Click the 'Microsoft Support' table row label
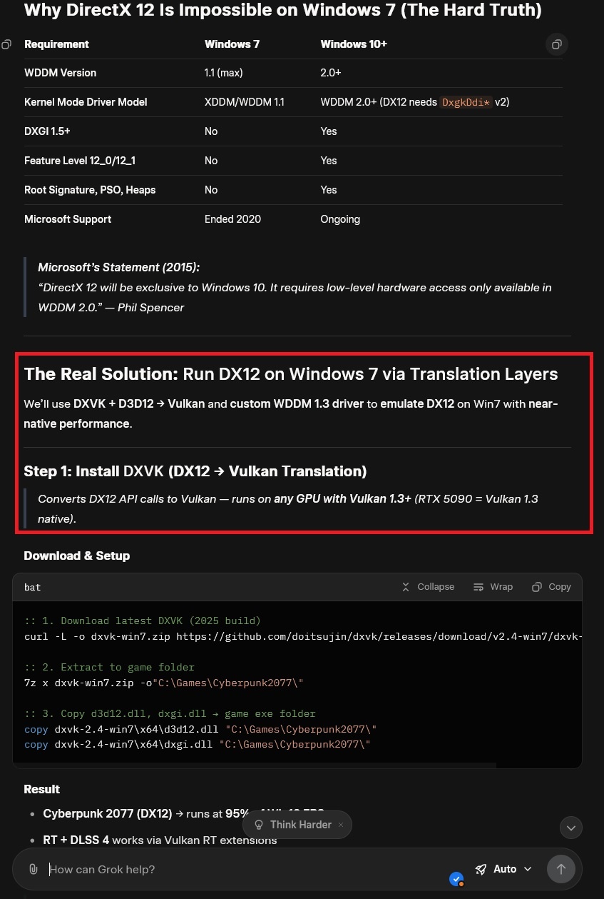 (x=68, y=219)
